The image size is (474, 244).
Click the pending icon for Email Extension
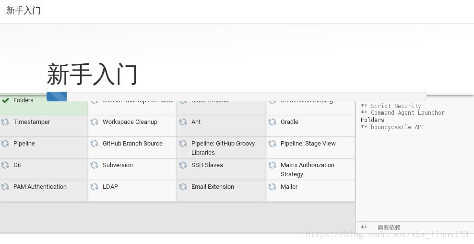click(183, 187)
